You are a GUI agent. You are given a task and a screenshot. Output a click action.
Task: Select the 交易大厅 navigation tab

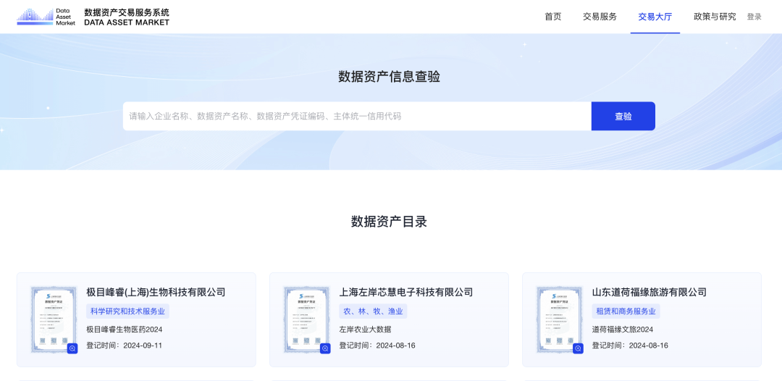click(655, 17)
